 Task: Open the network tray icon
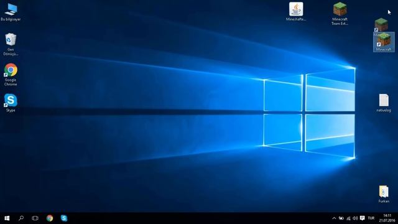pyautogui.click(x=348, y=218)
